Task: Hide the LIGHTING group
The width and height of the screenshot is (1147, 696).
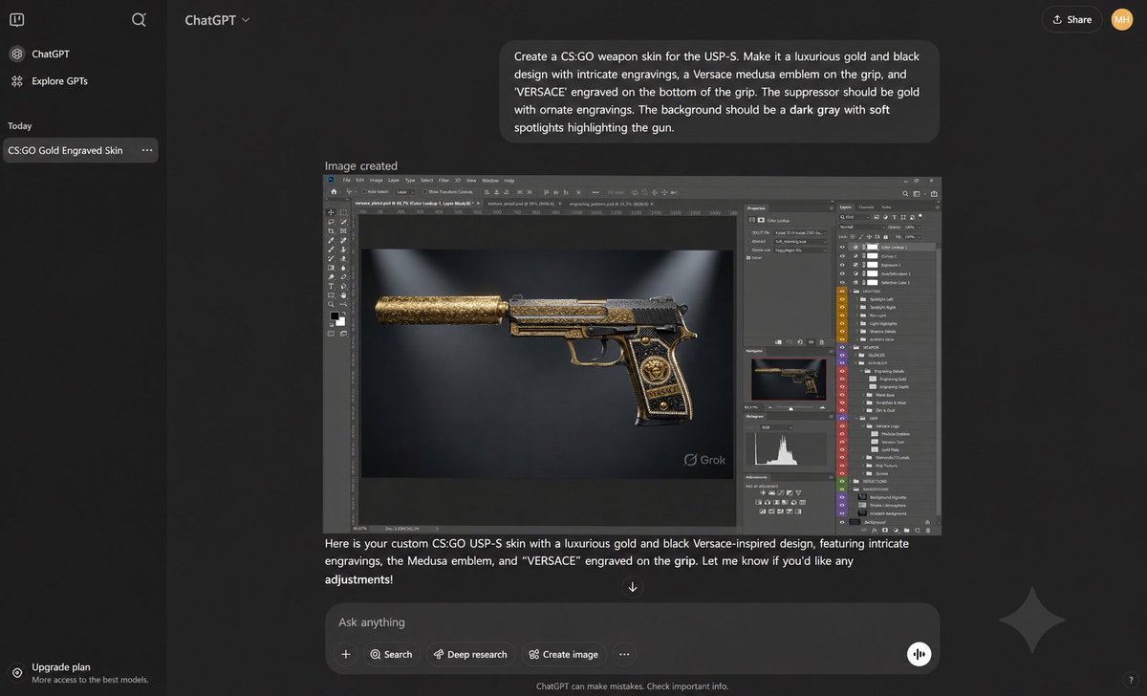Action: pyautogui.click(x=842, y=292)
